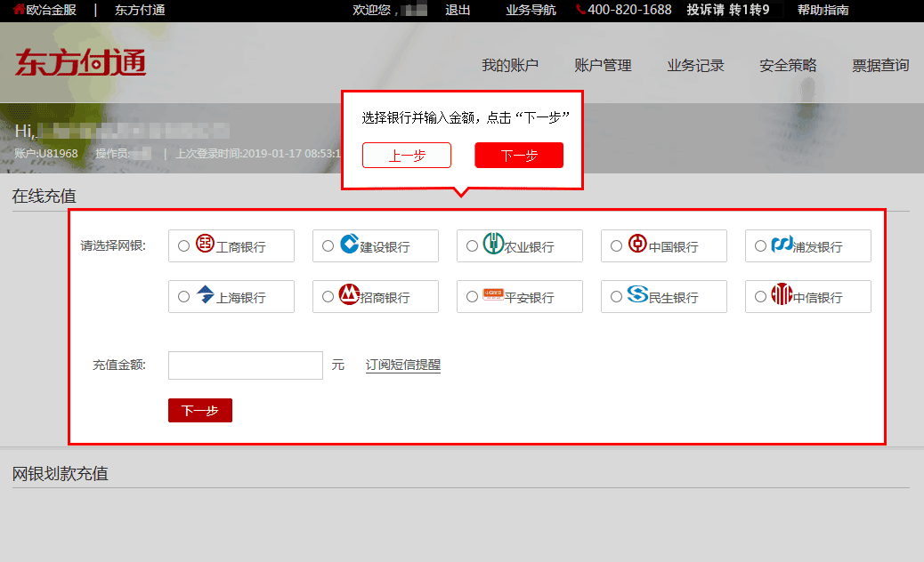The image size is (924, 562).
Task: Open the 安全策略 menu
Action: point(788,65)
